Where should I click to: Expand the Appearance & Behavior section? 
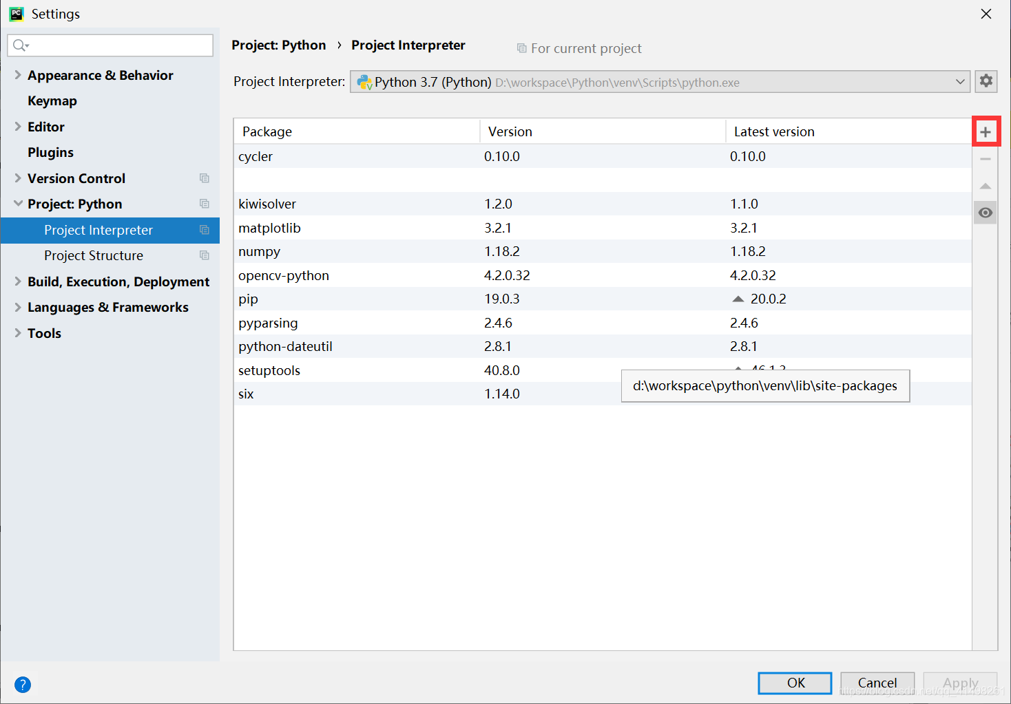17,75
